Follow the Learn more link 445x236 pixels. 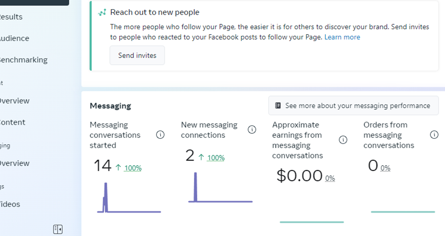pyautogui.click(x=342, y=37)
